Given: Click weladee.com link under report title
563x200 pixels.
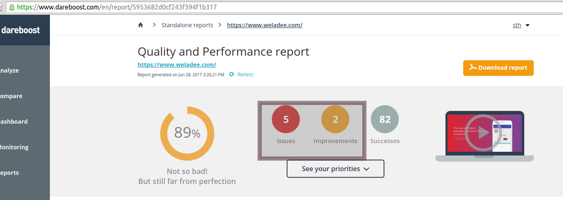Looking at the screenshot, I should [177, 65].
